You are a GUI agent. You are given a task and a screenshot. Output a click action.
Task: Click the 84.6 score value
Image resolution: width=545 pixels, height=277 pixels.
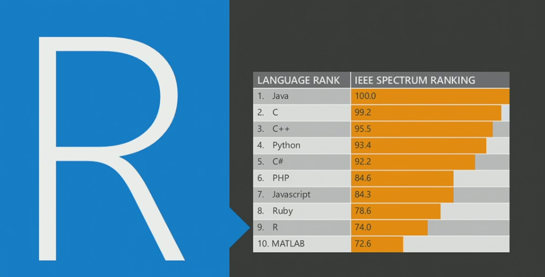click(363, 178)
